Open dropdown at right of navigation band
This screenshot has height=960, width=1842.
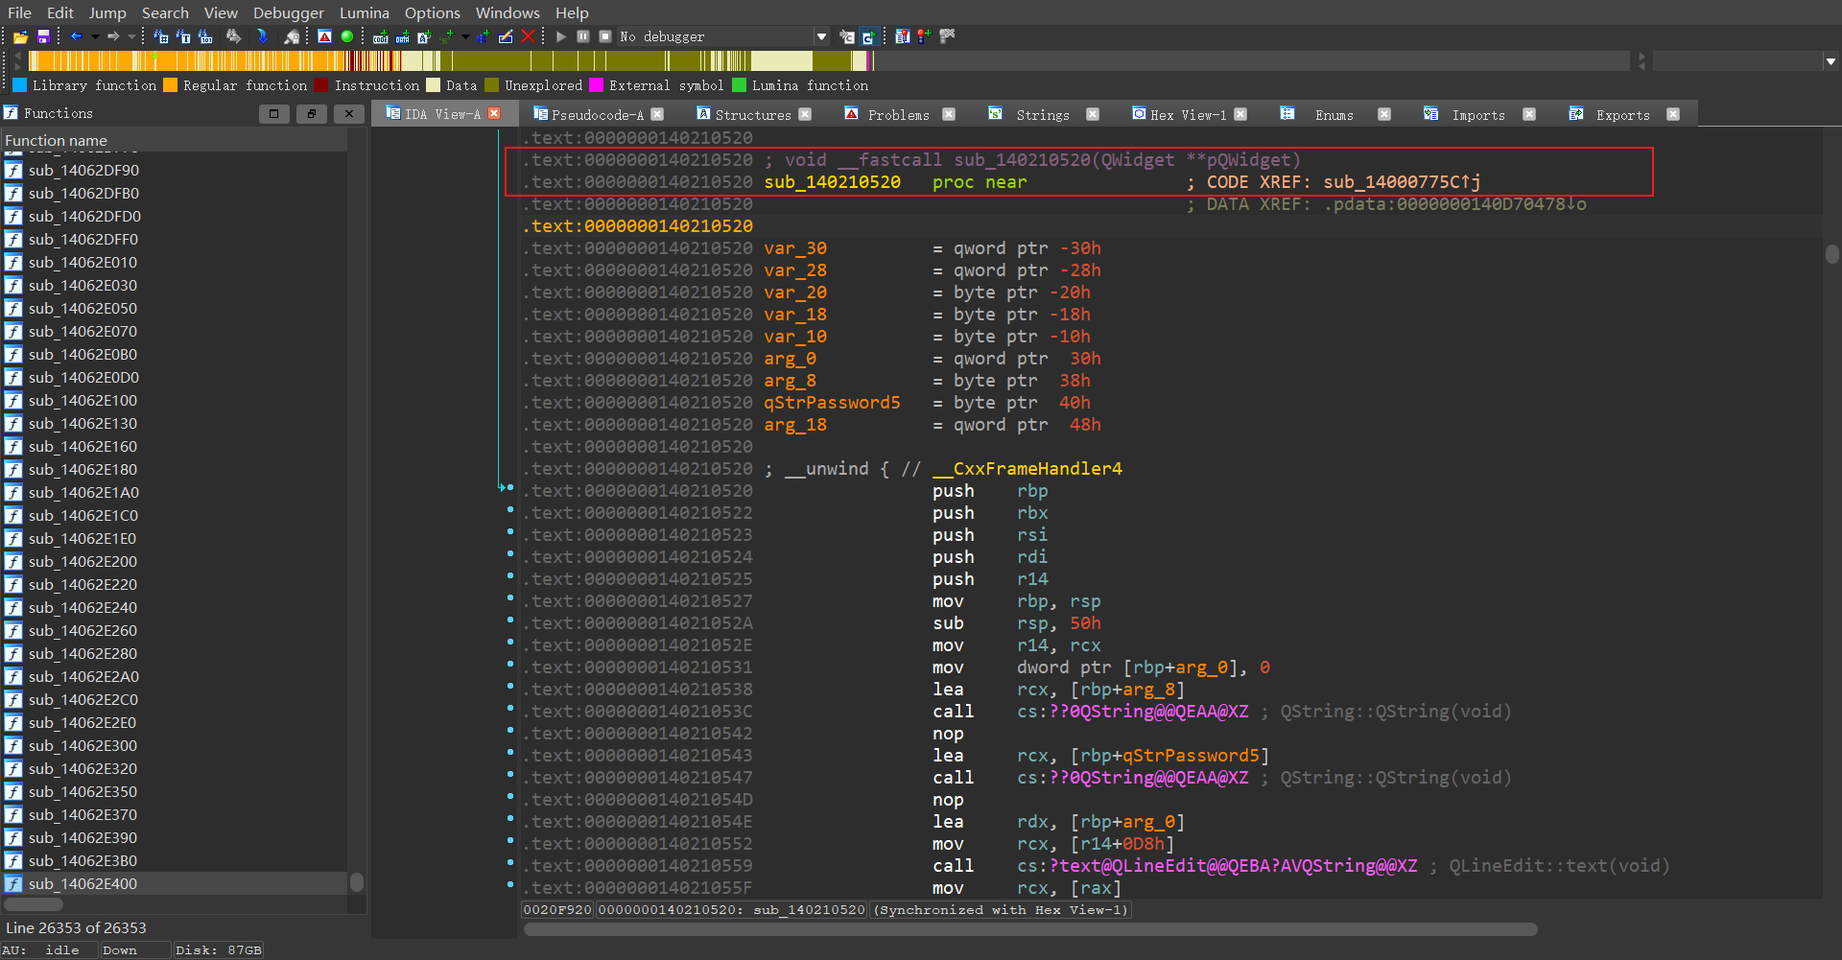[x=1830, y=61]
